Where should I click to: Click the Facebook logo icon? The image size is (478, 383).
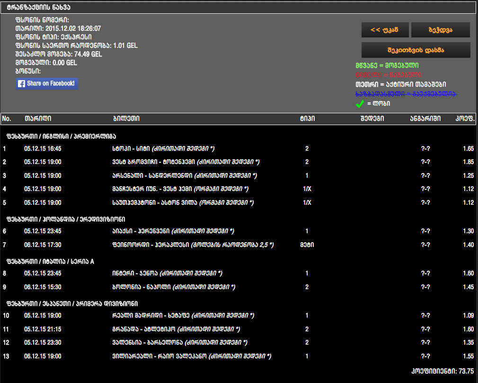point(21,83)
